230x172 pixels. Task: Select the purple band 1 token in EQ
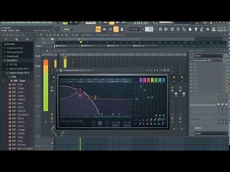tap(141, 80)
